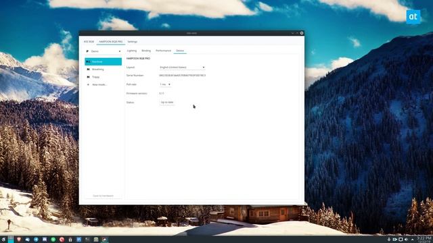Open Telegram from the taskbar

click(x=36, y=240)
